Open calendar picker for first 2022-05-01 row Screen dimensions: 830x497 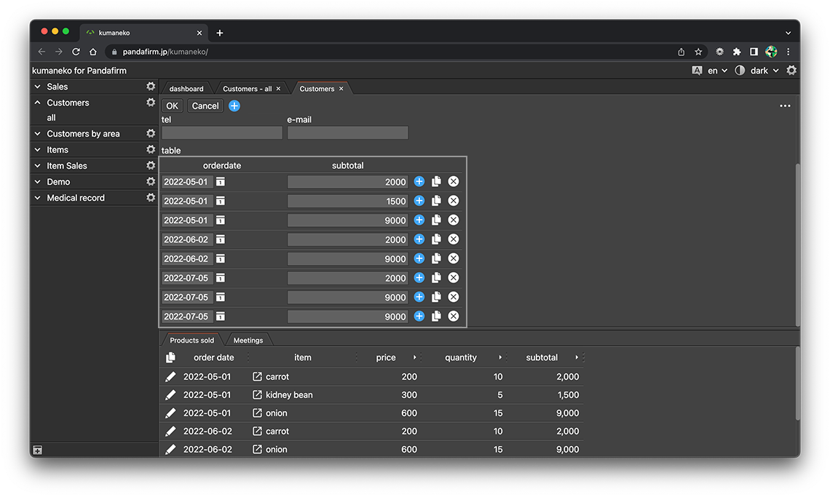click(x=221, y=182)
